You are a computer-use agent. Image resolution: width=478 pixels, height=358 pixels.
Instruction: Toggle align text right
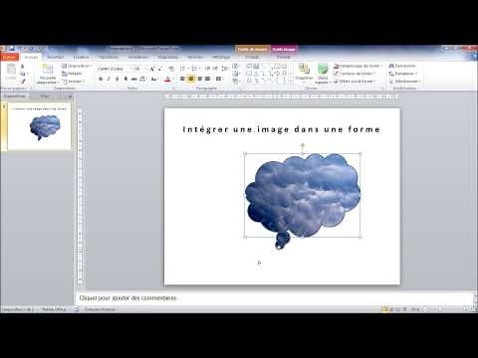199,79
